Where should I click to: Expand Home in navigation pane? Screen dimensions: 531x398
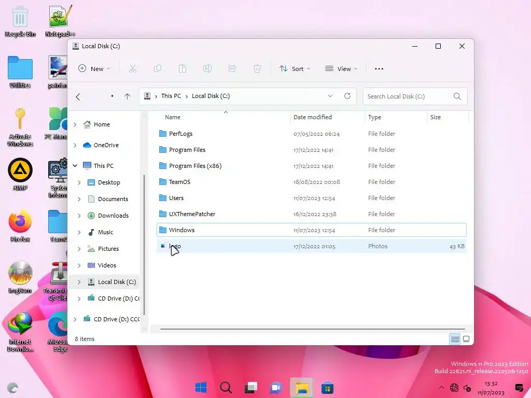[75, 124]
